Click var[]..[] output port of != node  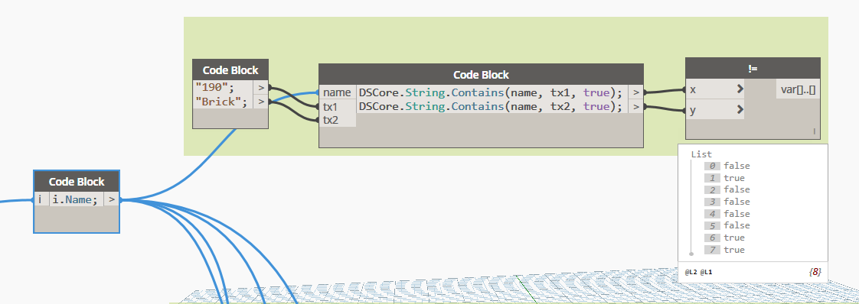pyautogui.click(x=799, y=89)
